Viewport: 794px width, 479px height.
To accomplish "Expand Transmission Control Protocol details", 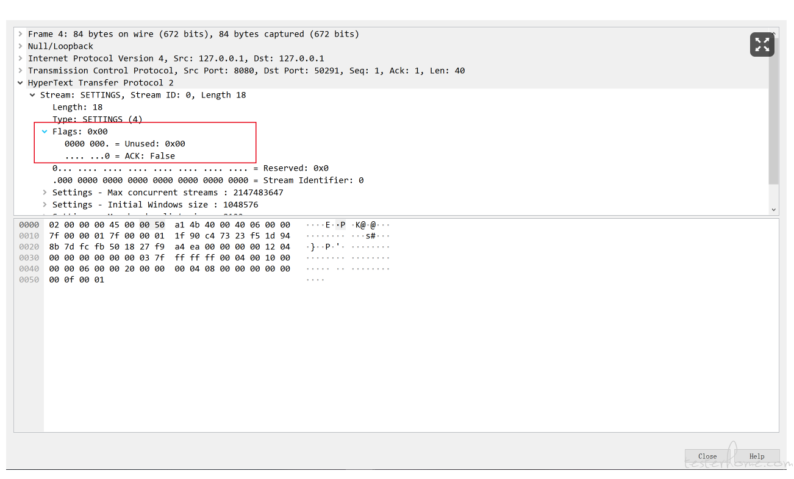I will pyautogui.click(x=20, y=71).
